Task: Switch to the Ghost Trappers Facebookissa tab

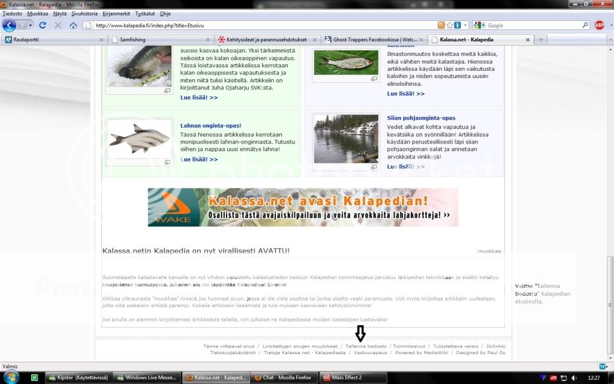Action: pyautogui.click(x=374, y=40)
